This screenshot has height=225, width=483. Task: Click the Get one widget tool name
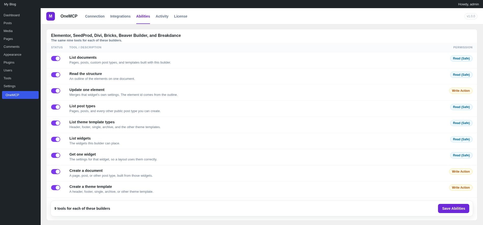tap(83, 154)
